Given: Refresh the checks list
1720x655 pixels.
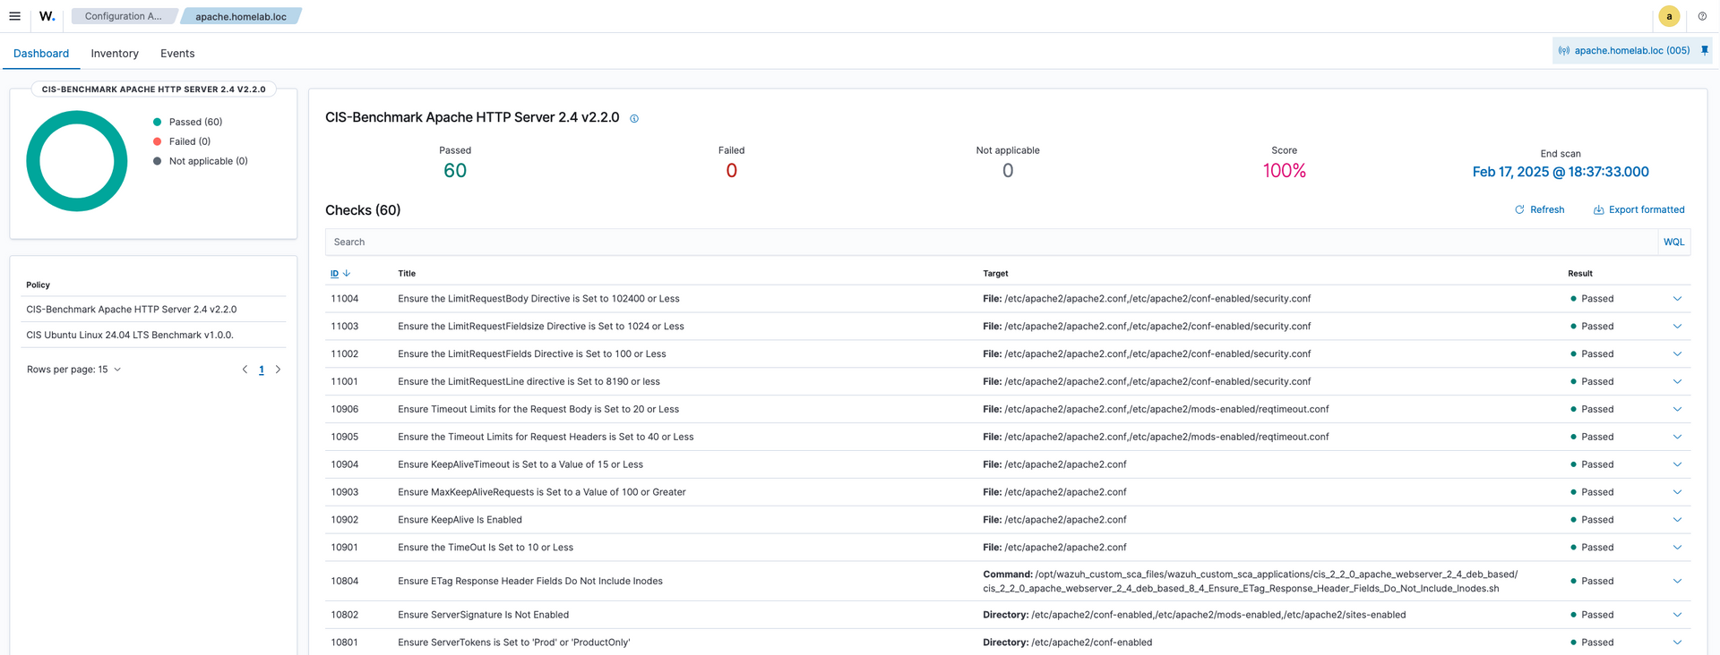Looking at the screenshot, I should pos(1540,209).
